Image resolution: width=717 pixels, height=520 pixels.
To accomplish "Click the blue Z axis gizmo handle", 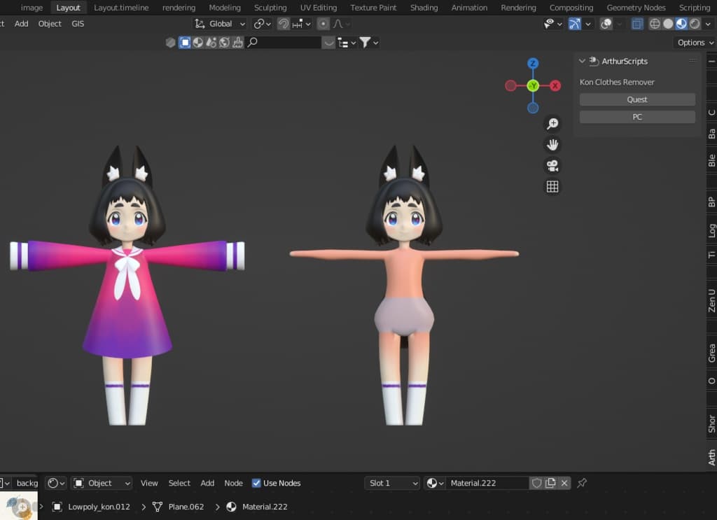I will coord(533,64).
